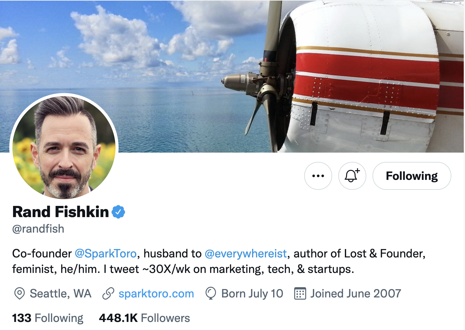
Task: Click the blue verified badge
Action: click(118, 212)
